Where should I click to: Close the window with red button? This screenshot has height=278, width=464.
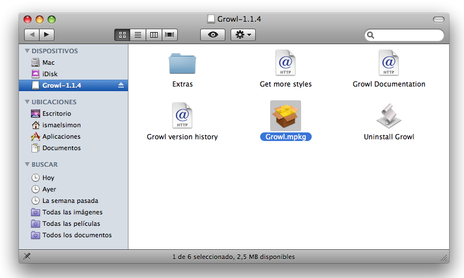pos(28,19)
